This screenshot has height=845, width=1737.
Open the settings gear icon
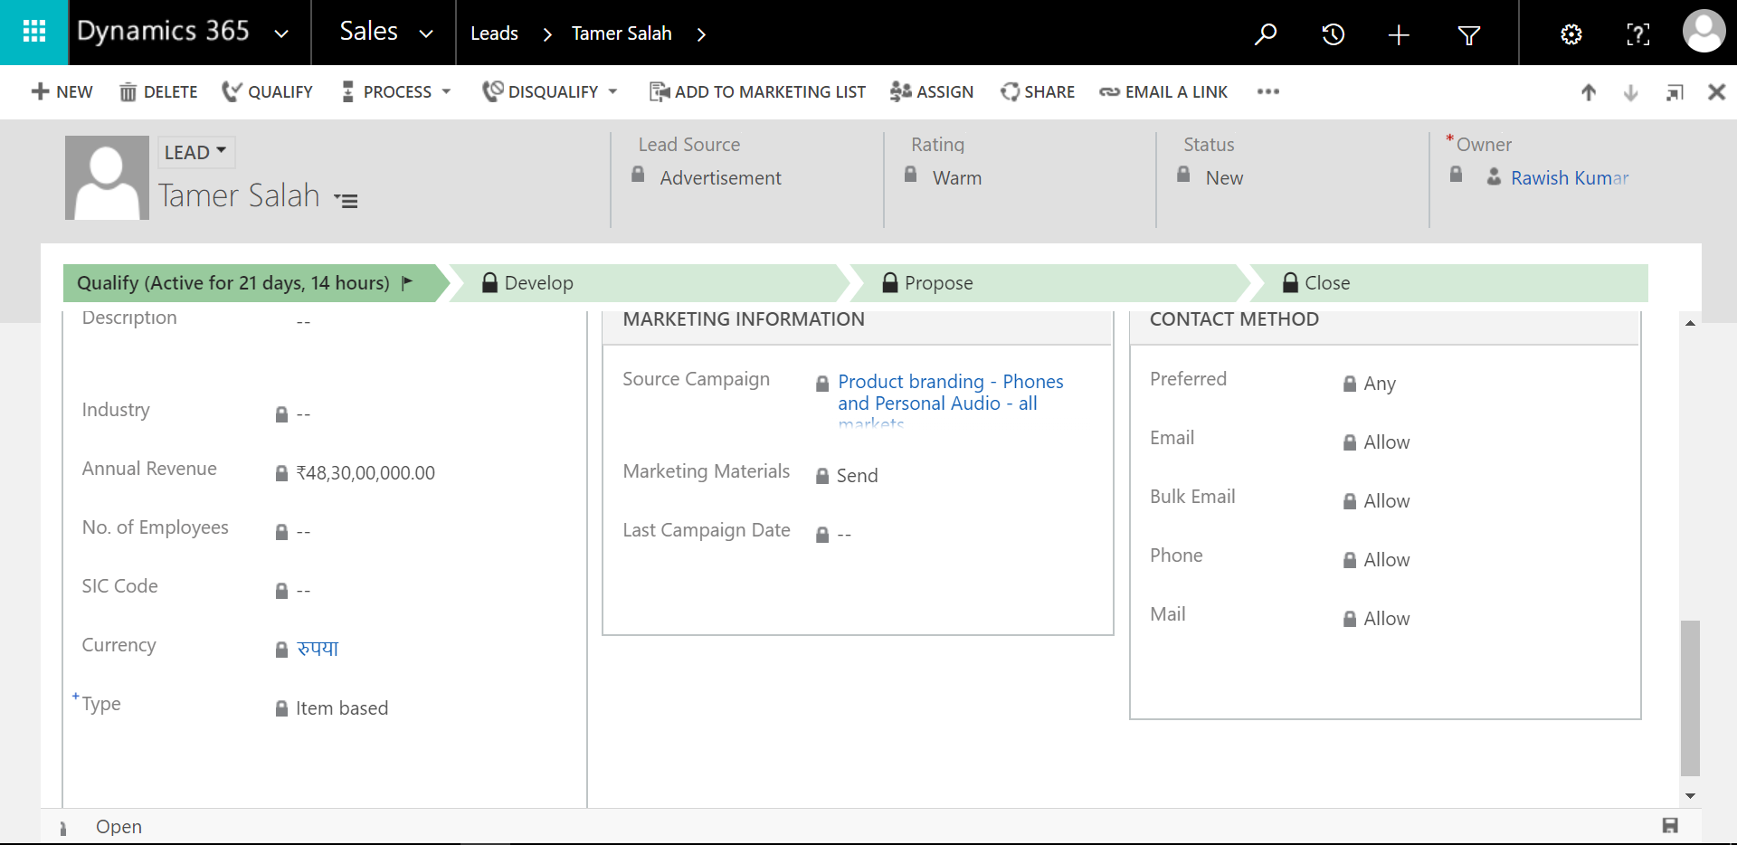pyautogui.click(x=1571, y=34)
